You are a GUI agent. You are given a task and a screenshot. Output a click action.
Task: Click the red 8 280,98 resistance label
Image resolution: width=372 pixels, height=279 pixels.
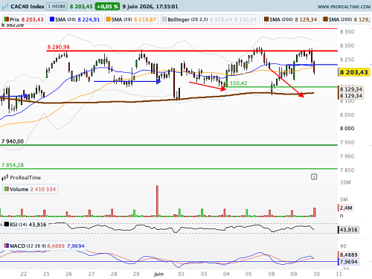(59, 47)
